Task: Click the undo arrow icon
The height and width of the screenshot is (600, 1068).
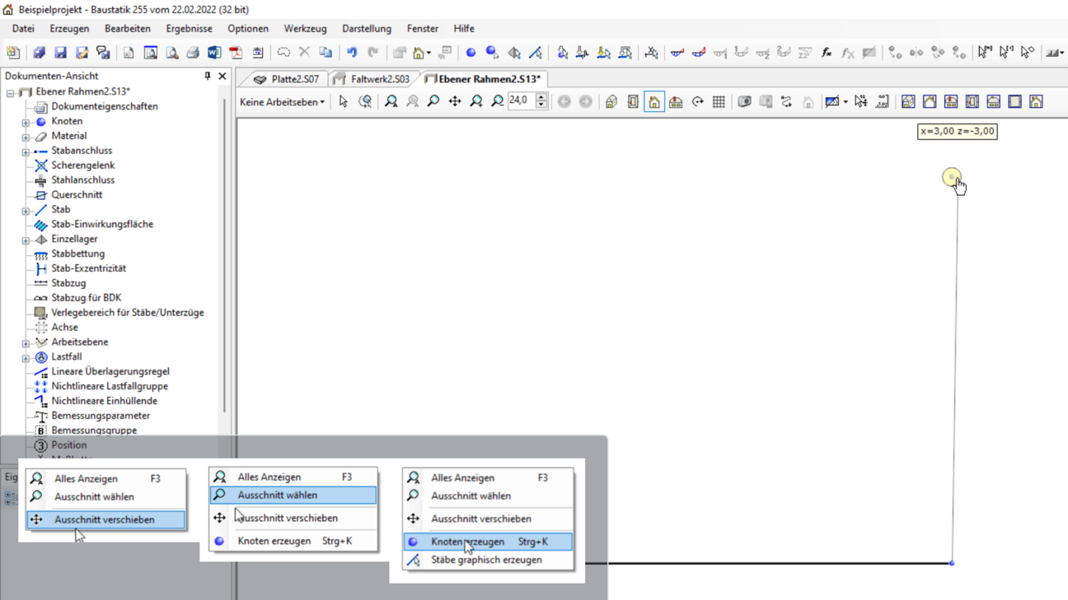Action: (352, 53)
